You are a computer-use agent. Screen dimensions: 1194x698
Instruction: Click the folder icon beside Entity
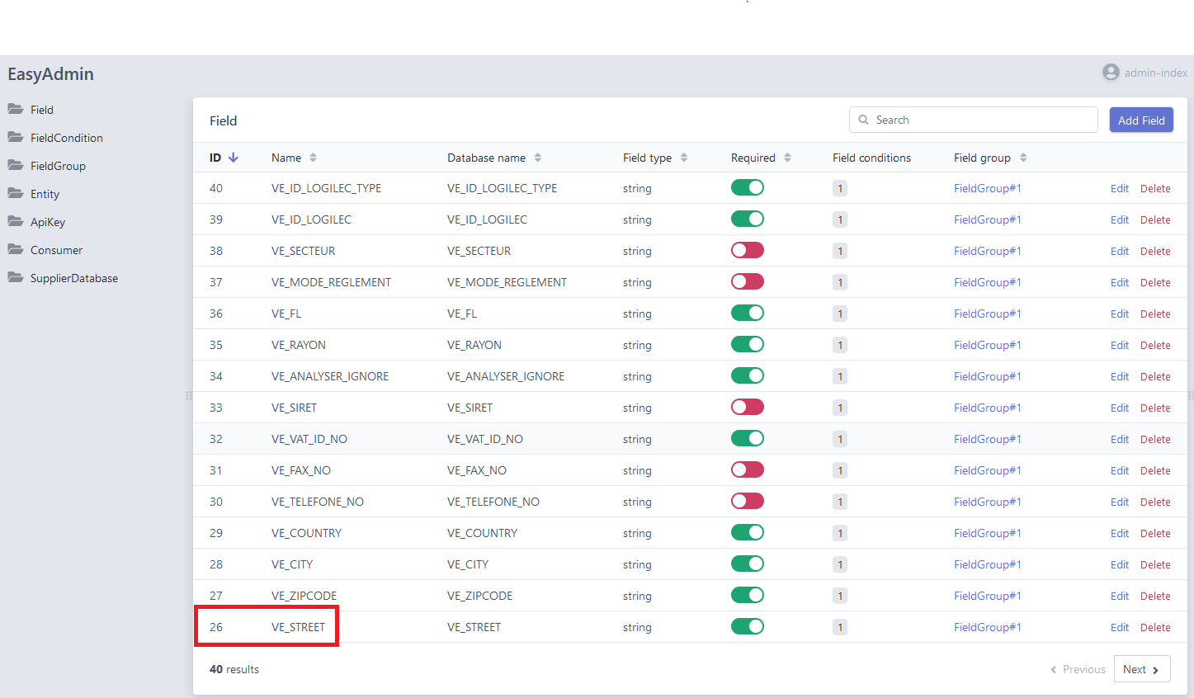16,193
